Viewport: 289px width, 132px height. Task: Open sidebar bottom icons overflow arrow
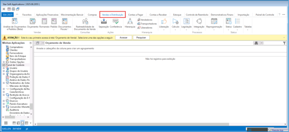[30, 123]
